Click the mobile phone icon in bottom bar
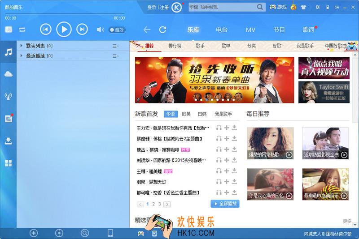 [x=110, y=233]
